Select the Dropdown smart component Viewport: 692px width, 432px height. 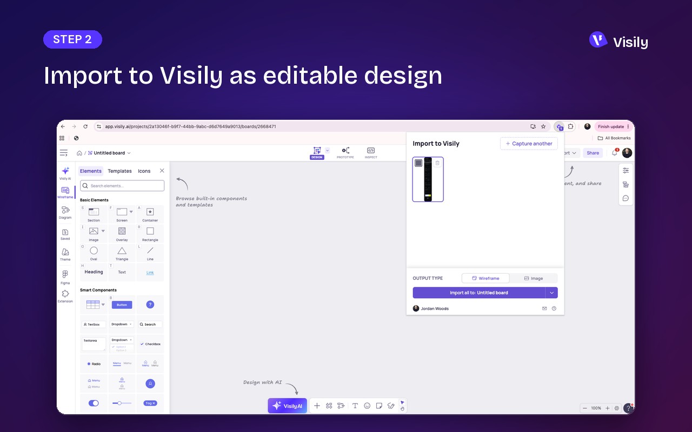[x=122, y=324]
